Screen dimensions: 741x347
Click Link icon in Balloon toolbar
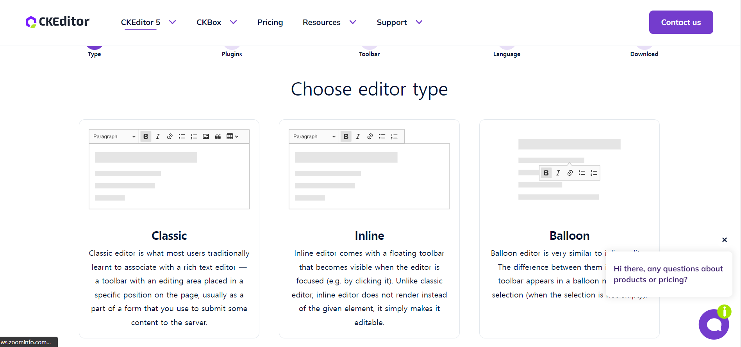(570, 173)
